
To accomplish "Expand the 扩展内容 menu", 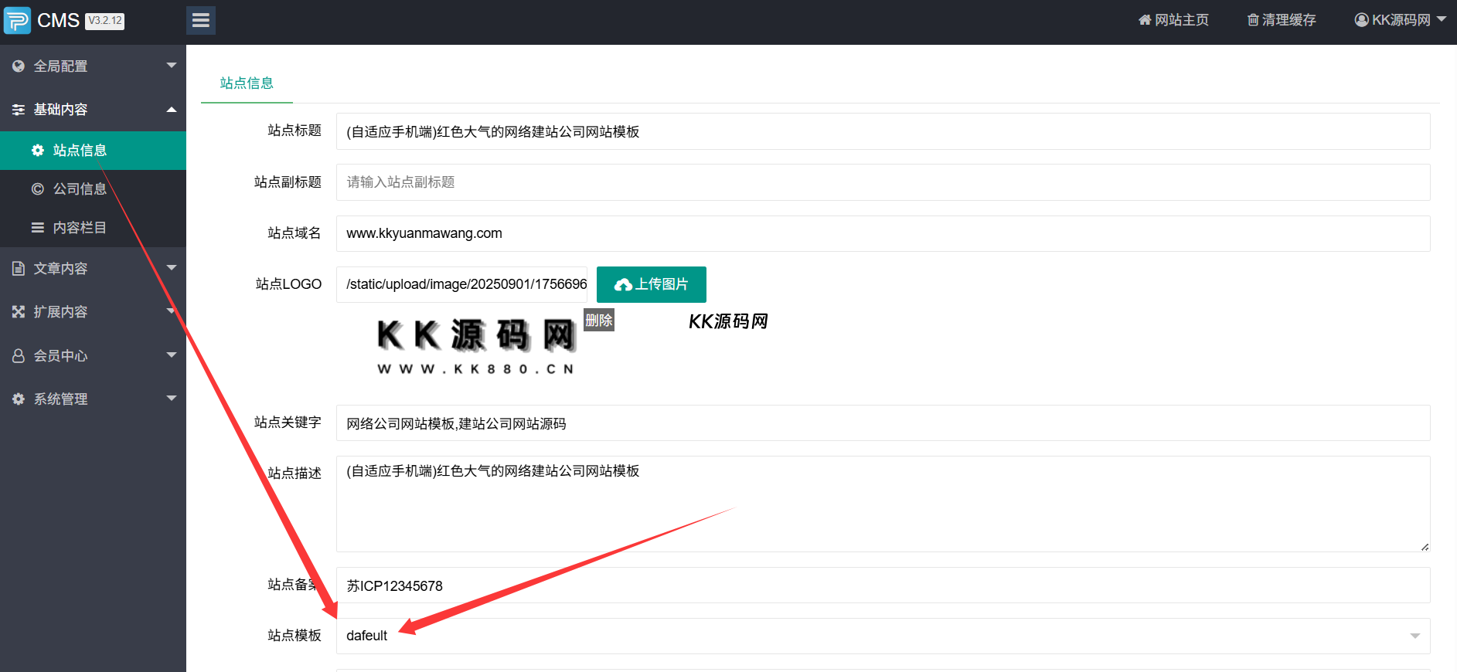I will click(93, 312).
